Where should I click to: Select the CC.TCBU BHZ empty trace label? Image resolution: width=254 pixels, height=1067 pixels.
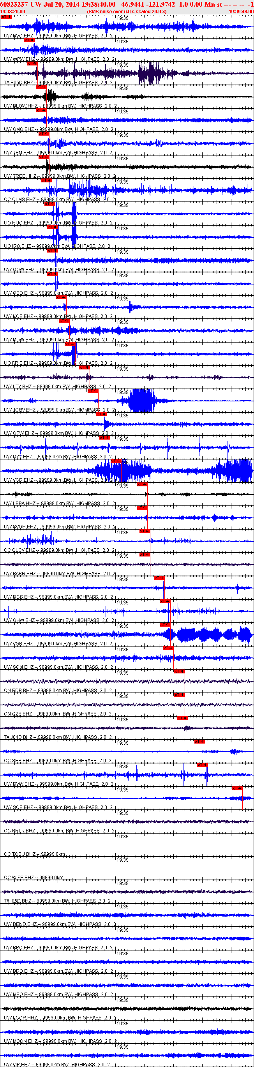19,854
